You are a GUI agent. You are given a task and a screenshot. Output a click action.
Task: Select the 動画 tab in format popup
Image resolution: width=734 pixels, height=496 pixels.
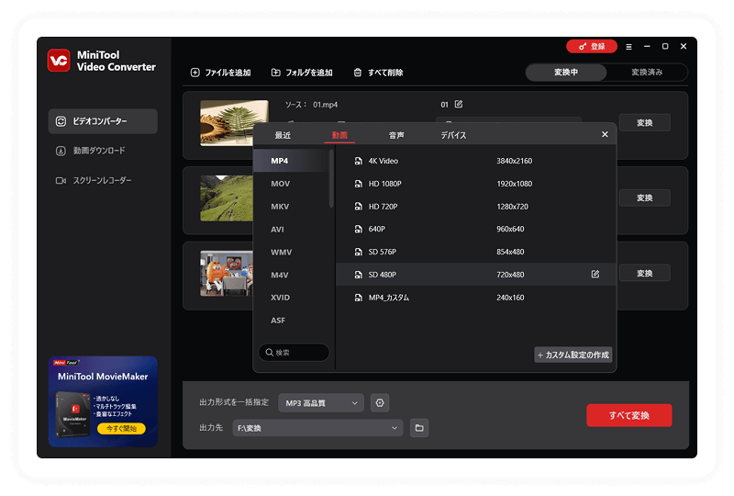click(x=339, y=136)
